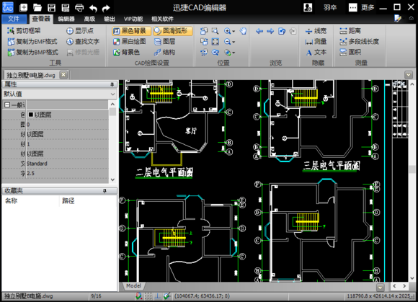Viewport: 418px width, 302px height.
Task: Toggle the 黑色背景 black background option
Action: tap(131, 31)
